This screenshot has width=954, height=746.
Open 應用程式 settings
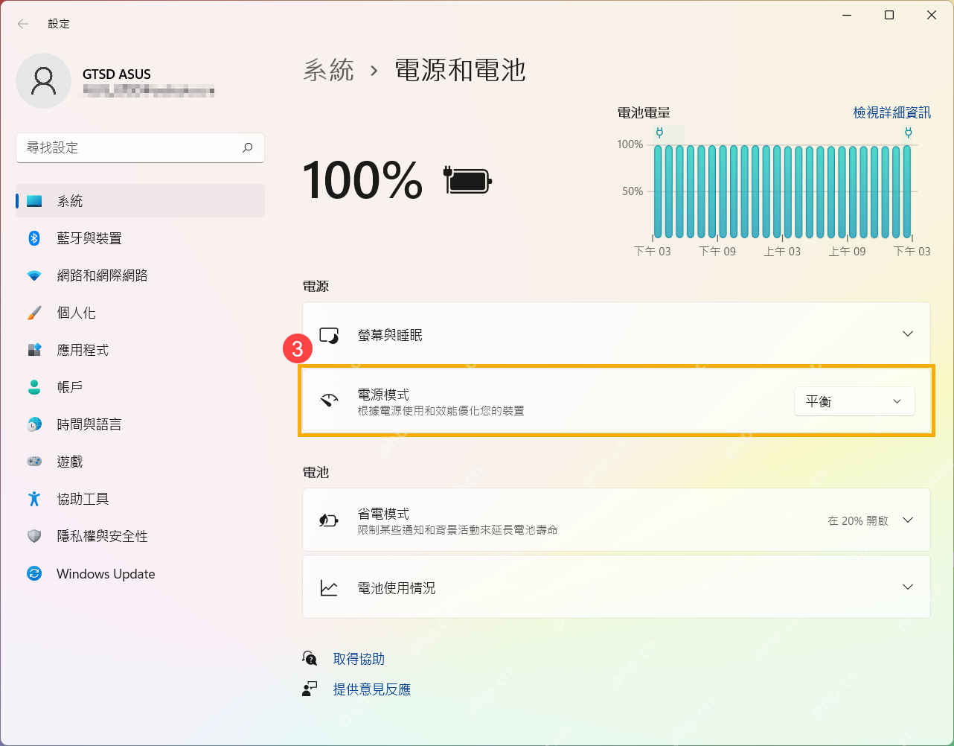tap(140, 350)
